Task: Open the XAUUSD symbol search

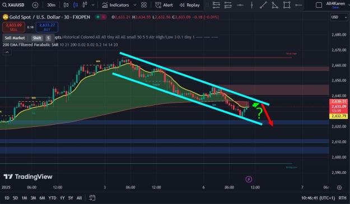Action: pos(13,5)
